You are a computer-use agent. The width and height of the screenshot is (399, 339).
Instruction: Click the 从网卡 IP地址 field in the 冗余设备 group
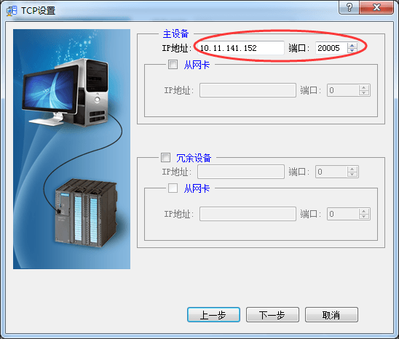coord(248,214)
